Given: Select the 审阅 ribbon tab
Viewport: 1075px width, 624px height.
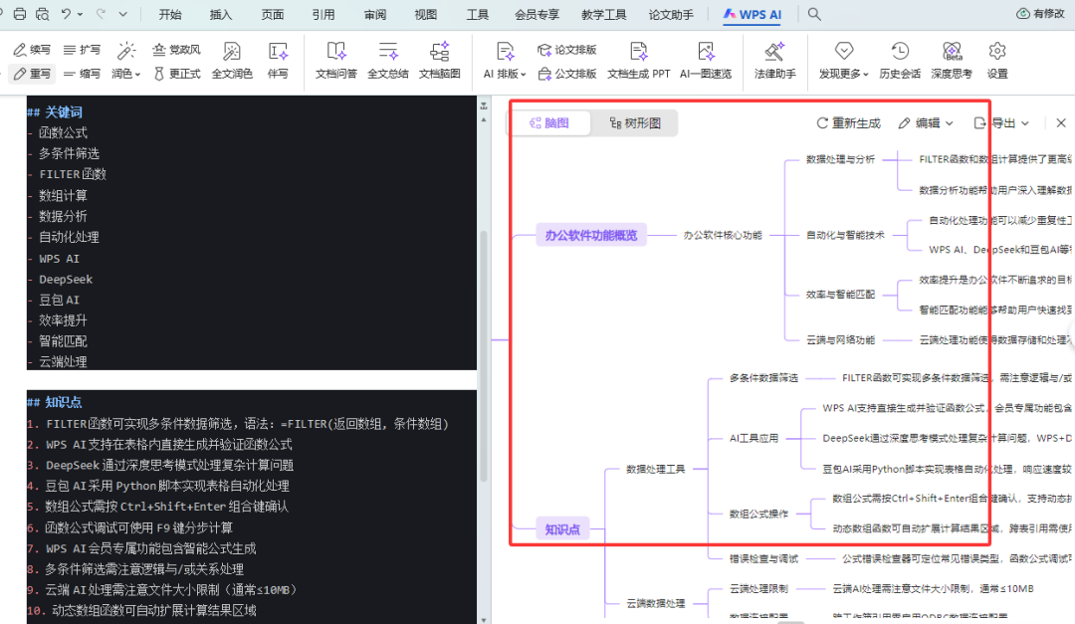Looking at the screenshot, I should pyautogui.click(x=375, y=15).
